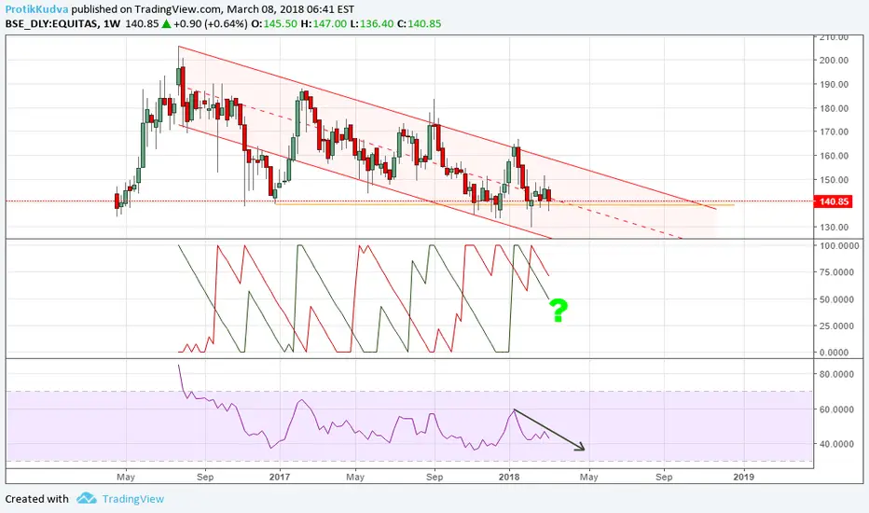Click the O:145.50 open value
The height and width of the screenshot is (513, 869).
coord(274,24)
